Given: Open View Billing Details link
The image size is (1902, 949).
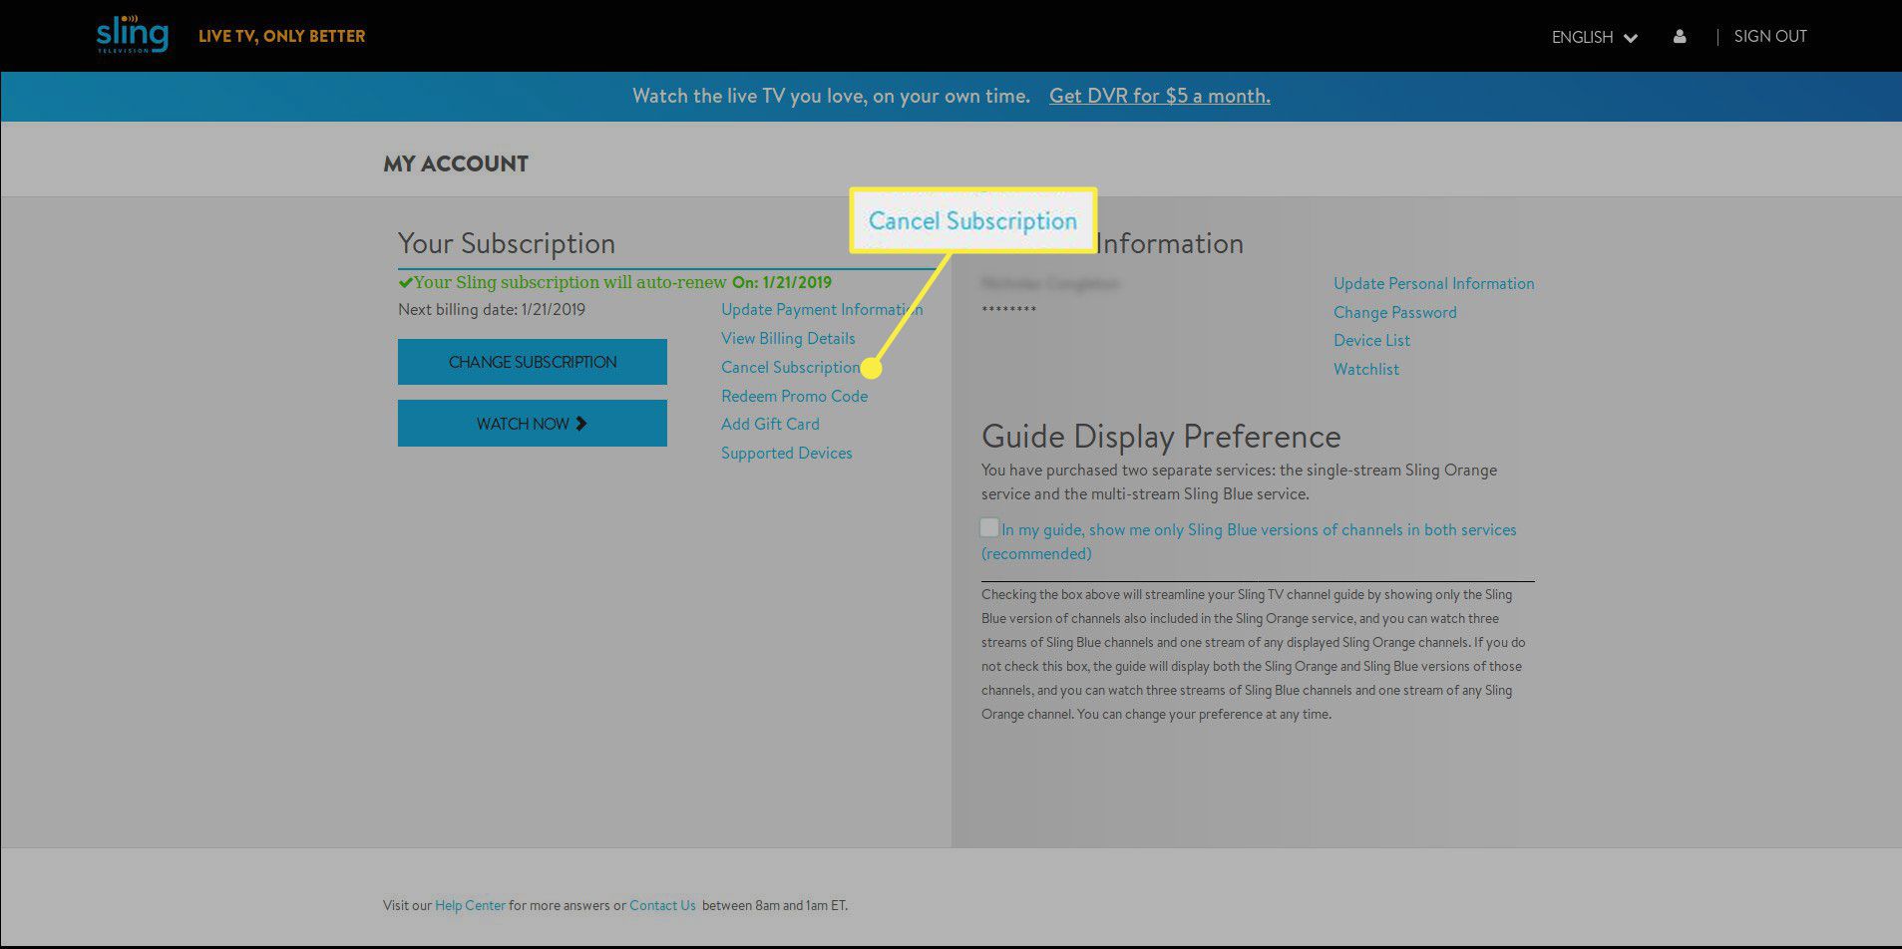Looking at the screenshot, I should [x=788, y=339].
